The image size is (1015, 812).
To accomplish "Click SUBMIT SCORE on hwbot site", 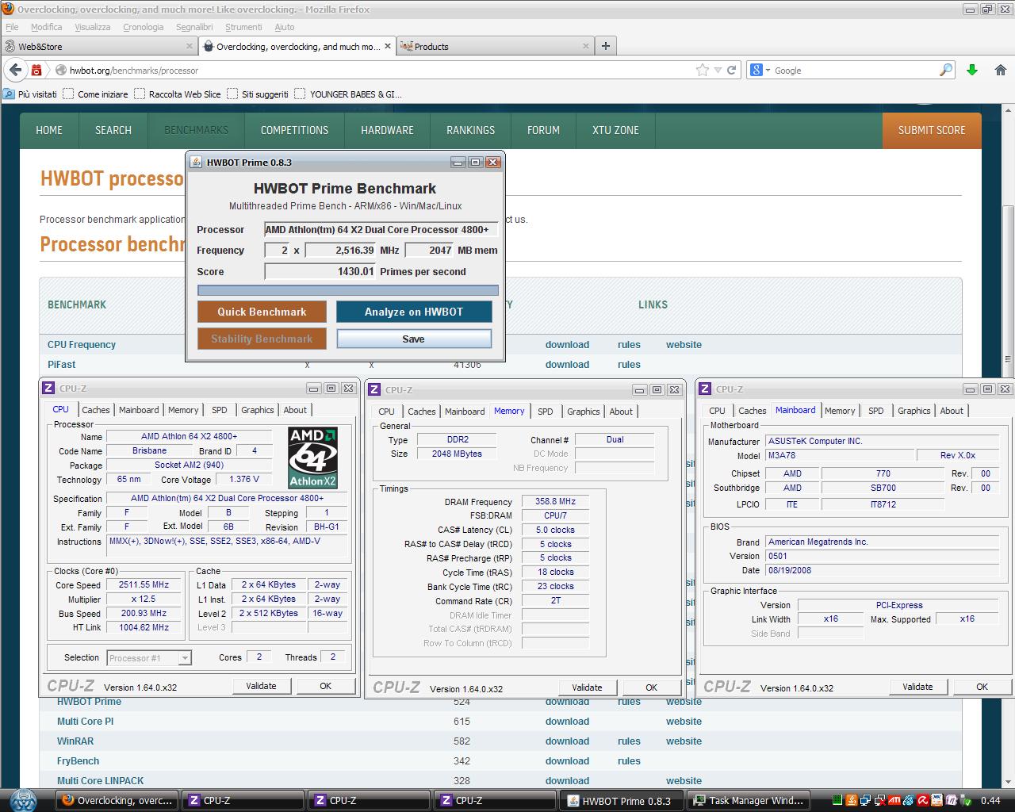I will pos(932,130).
